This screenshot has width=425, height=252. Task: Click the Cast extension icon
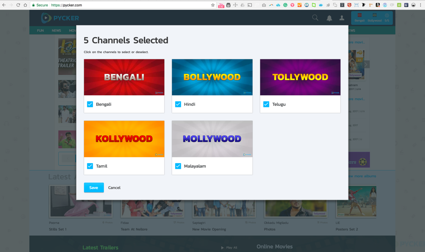[250, 5]
